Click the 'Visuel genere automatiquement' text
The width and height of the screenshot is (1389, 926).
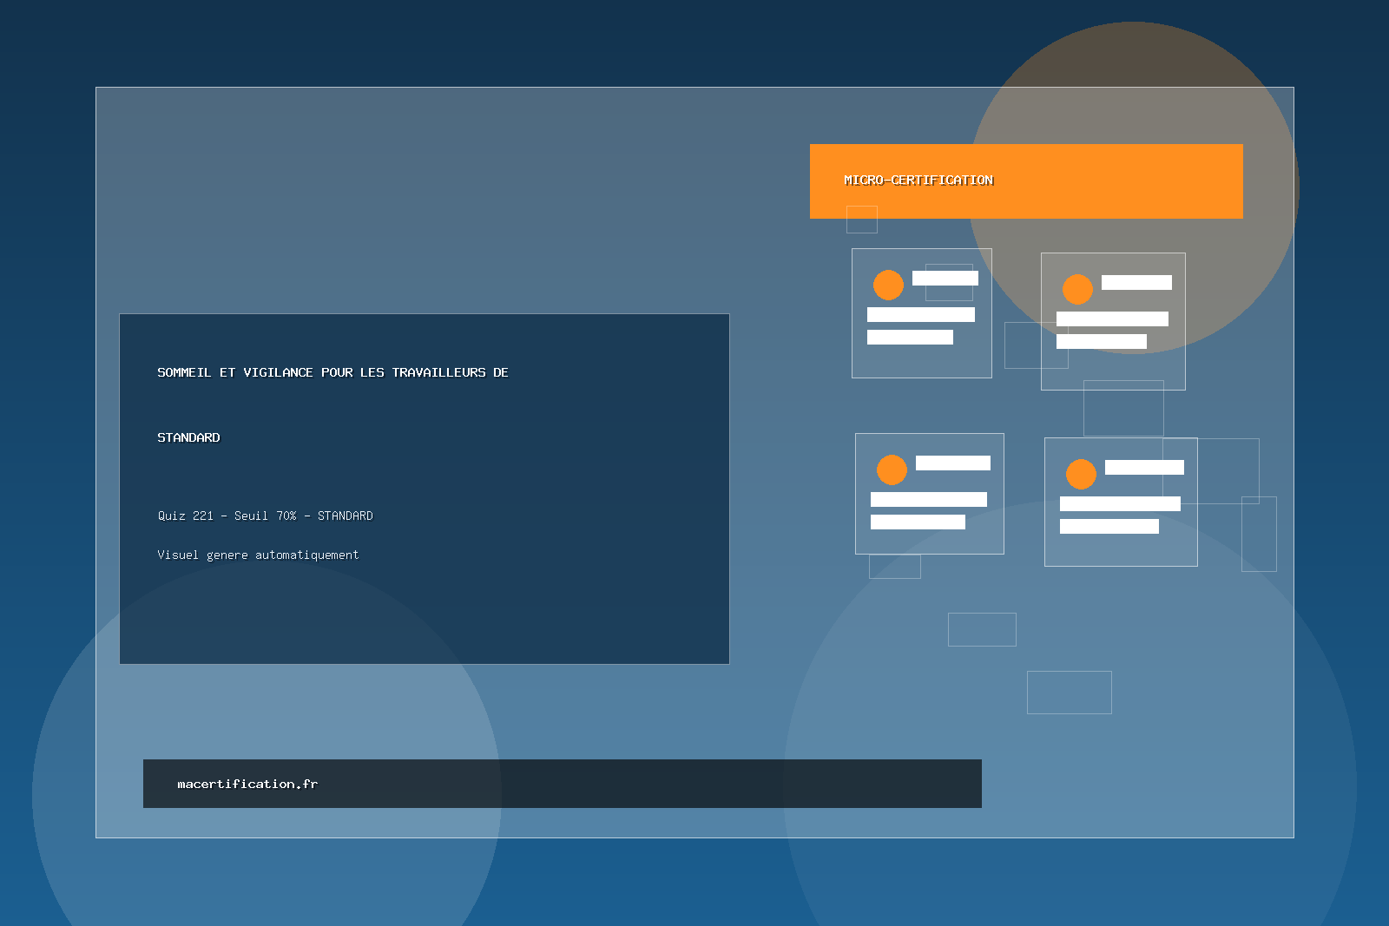point(258,555)
